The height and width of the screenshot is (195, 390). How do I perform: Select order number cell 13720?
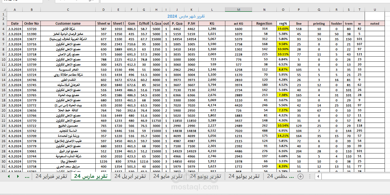(32, 29)
